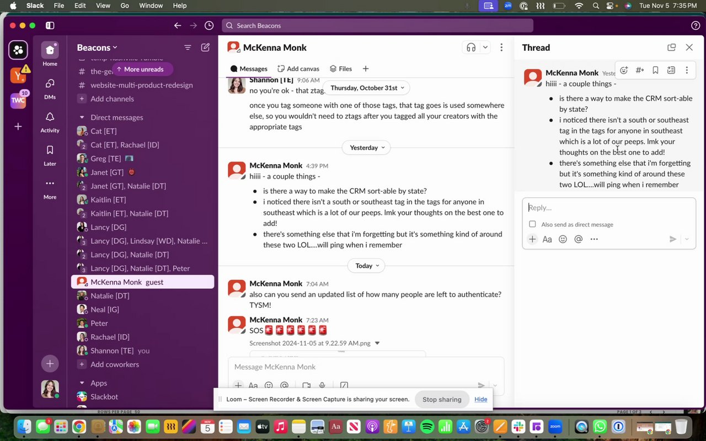Open conversation options vertical ellipsis in header

coord(501,47)
